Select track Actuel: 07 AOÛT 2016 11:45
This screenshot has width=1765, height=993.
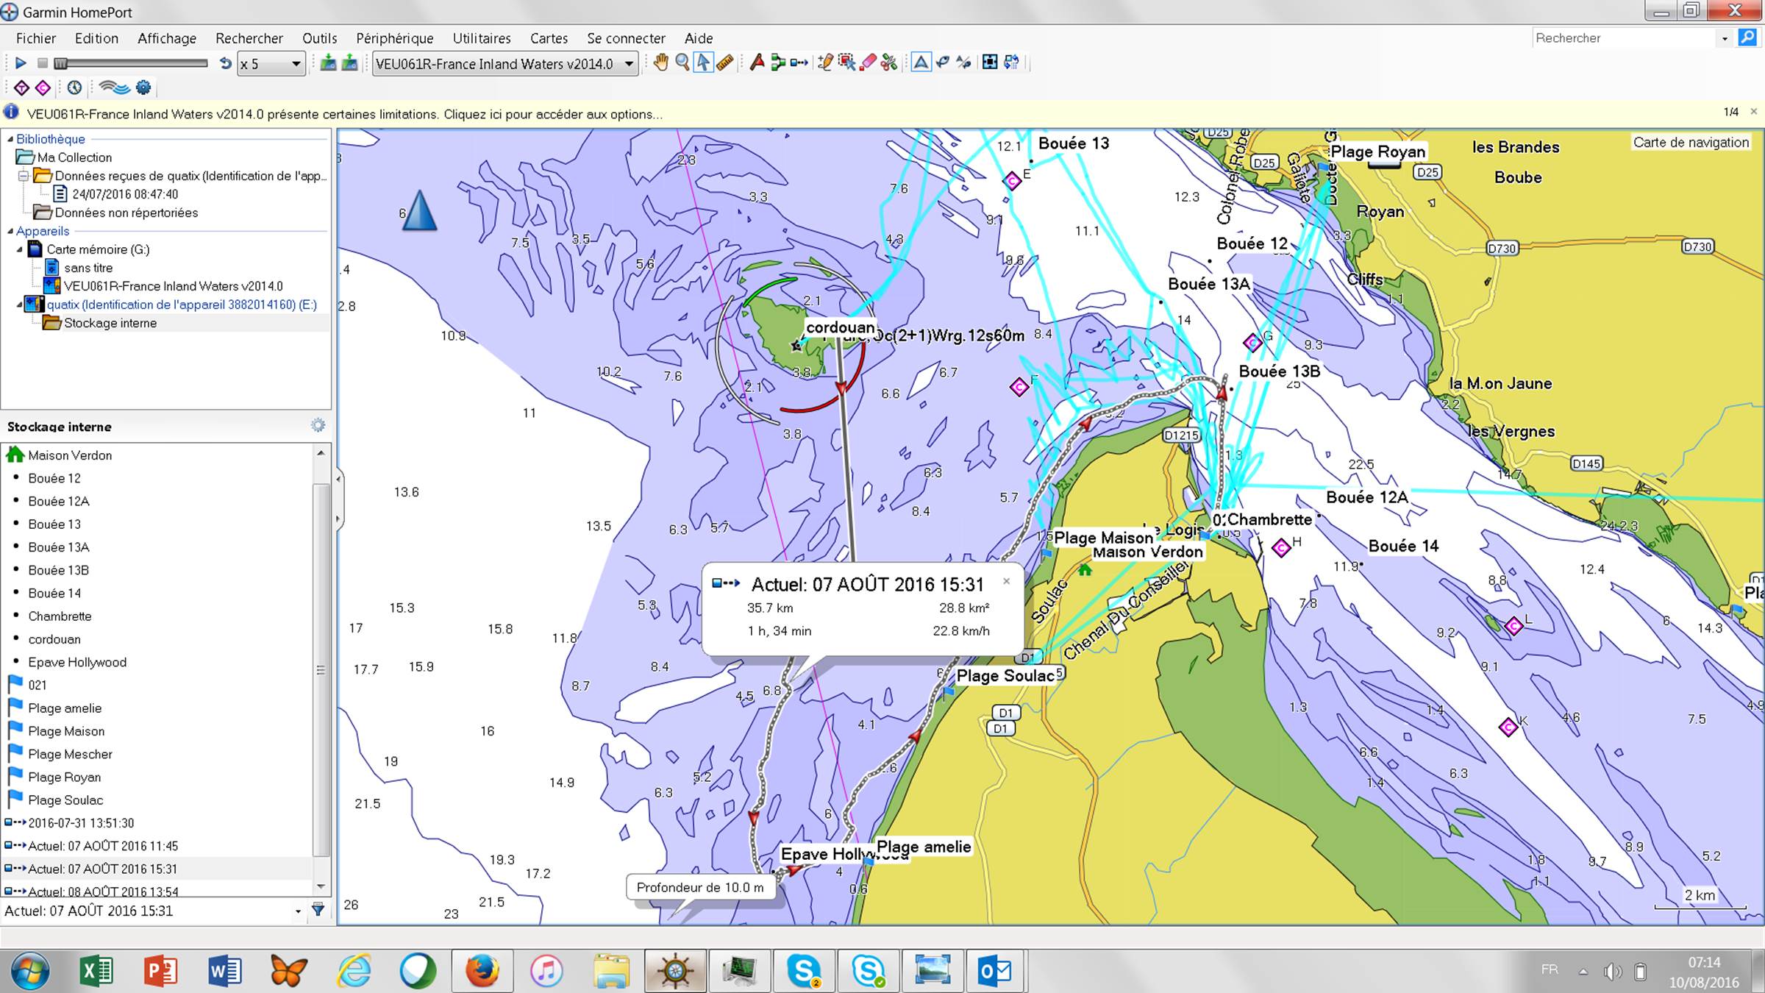click(x=103, y=846)
